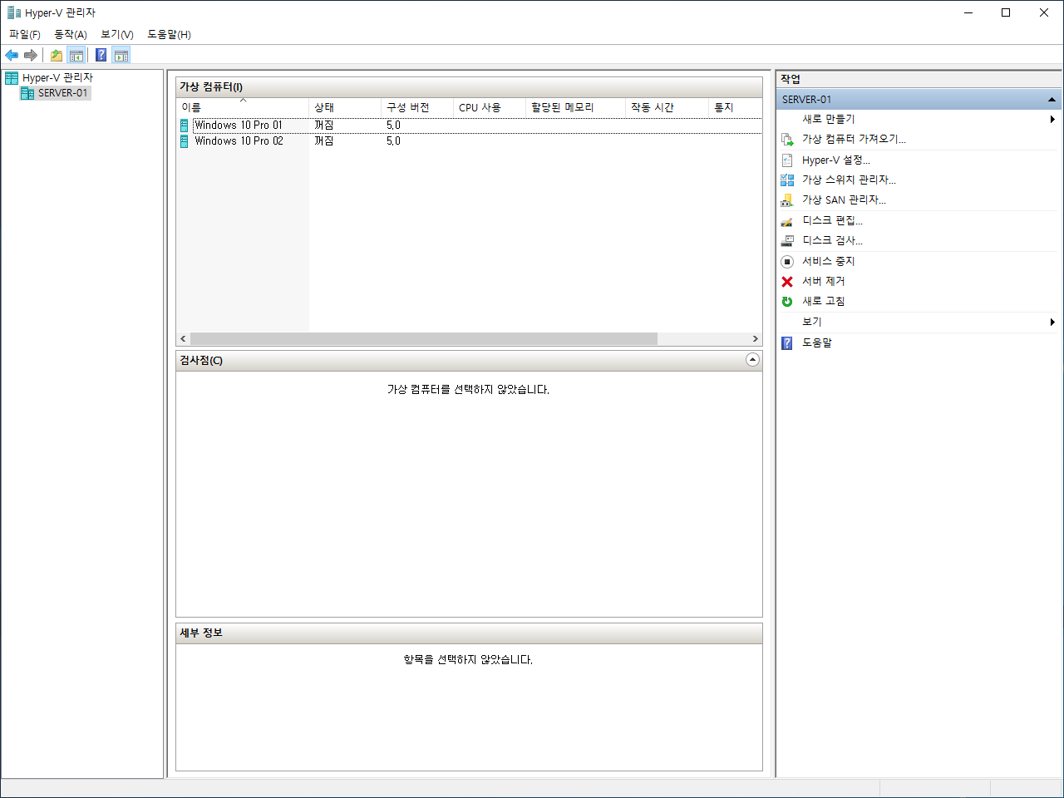Click the 디스크 검사 icon
Screen dimensions: 1064x798
[x=787, y=241]
